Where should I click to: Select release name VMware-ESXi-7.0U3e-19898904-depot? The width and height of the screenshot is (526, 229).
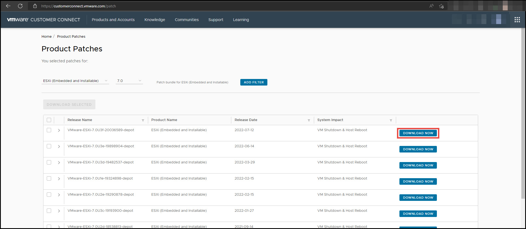[x=101, y=146]
